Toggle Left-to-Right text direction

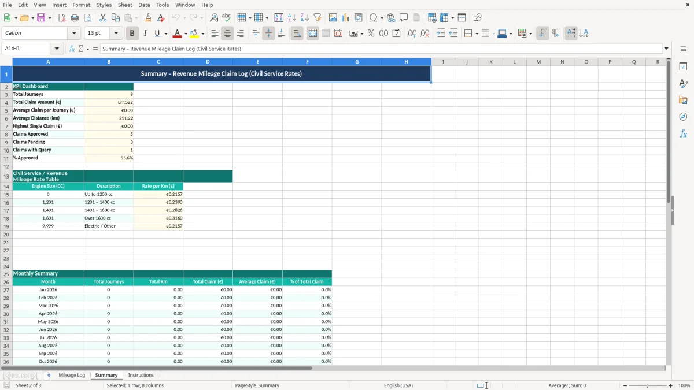point(542,34)
